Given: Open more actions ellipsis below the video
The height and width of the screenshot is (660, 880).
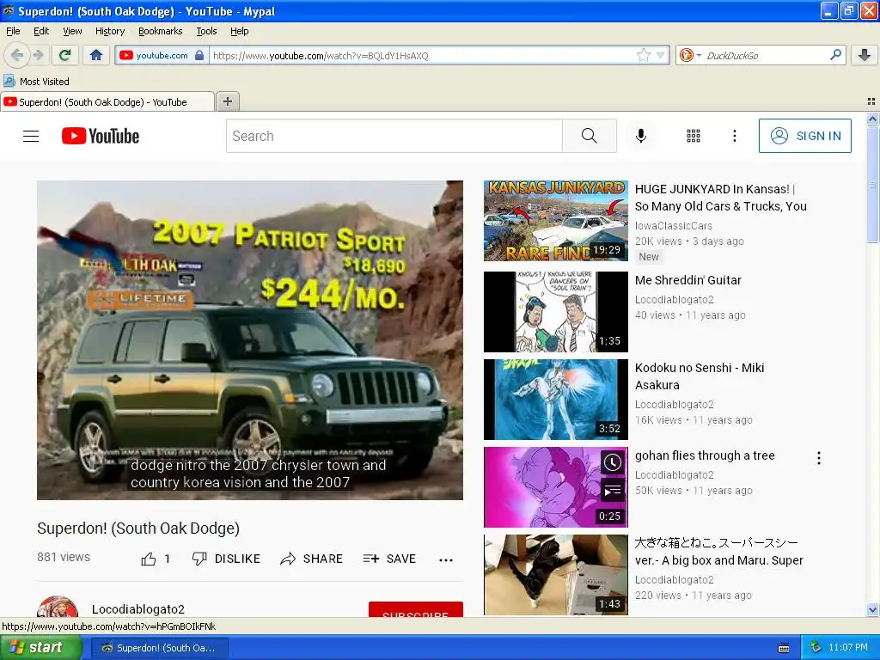Looking at the screenshot, I should coord(446,559).
